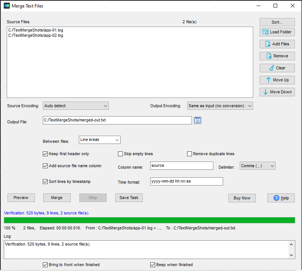Click the Merge Text Files app icon

click(6, 6)
